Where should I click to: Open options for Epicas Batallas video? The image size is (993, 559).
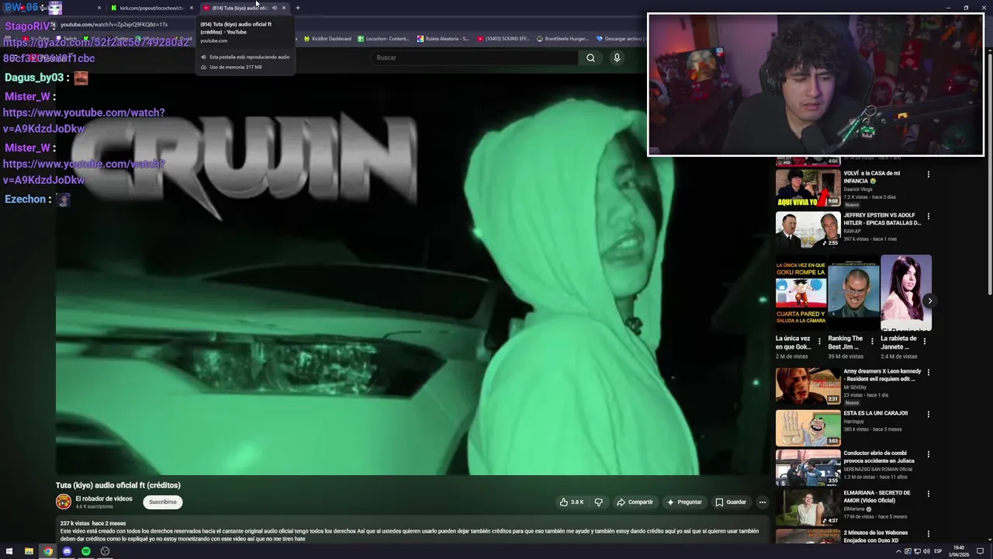(x=928, y=217)
